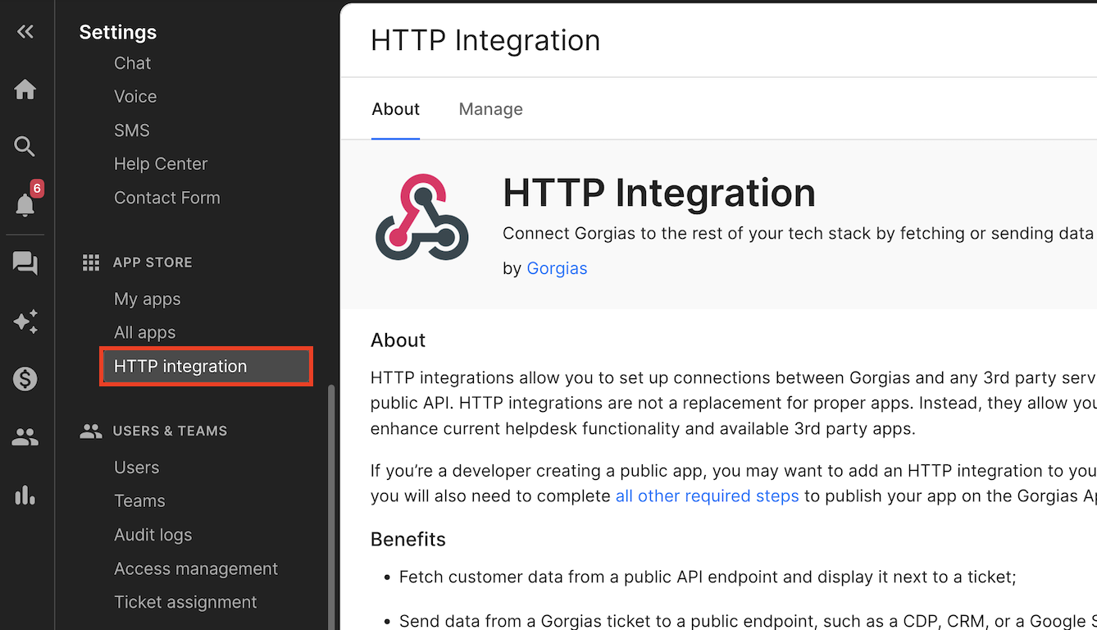Open the customers people icon

tap(25, 437)
